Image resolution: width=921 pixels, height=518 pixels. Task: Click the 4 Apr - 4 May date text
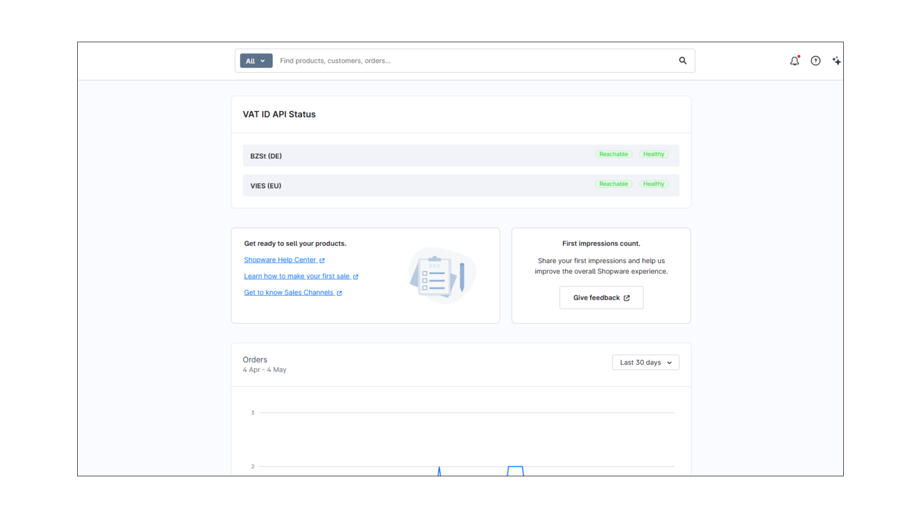(x=264, y=370)
